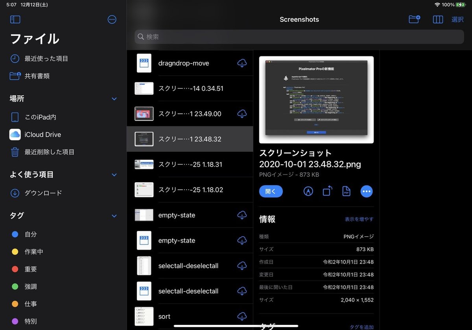Click タグを追加 link
This screenshot has height=330, width=472.
click(x=361, y=327)
